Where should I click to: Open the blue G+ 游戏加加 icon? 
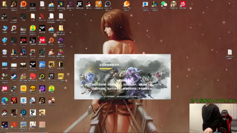42,64
